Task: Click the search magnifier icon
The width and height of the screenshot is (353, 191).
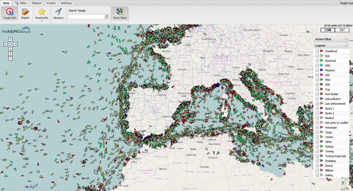Action: coord(106,16)
